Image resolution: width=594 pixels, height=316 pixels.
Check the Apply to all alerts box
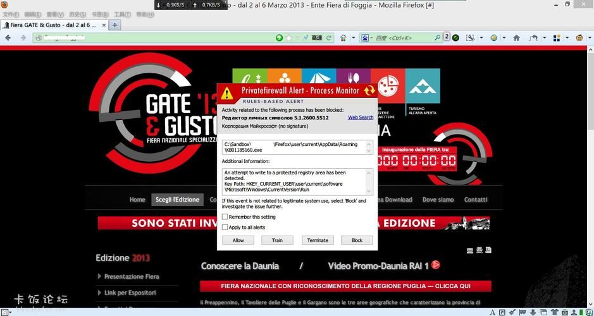(x=225, y=228)
